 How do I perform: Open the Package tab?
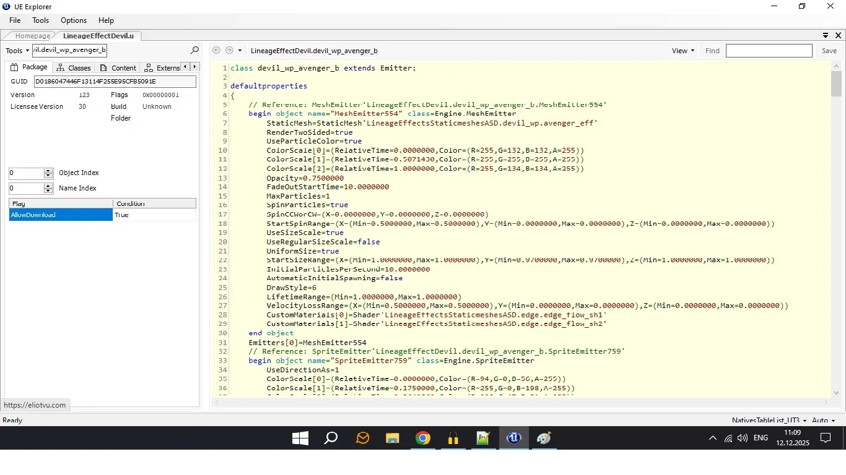29,67
